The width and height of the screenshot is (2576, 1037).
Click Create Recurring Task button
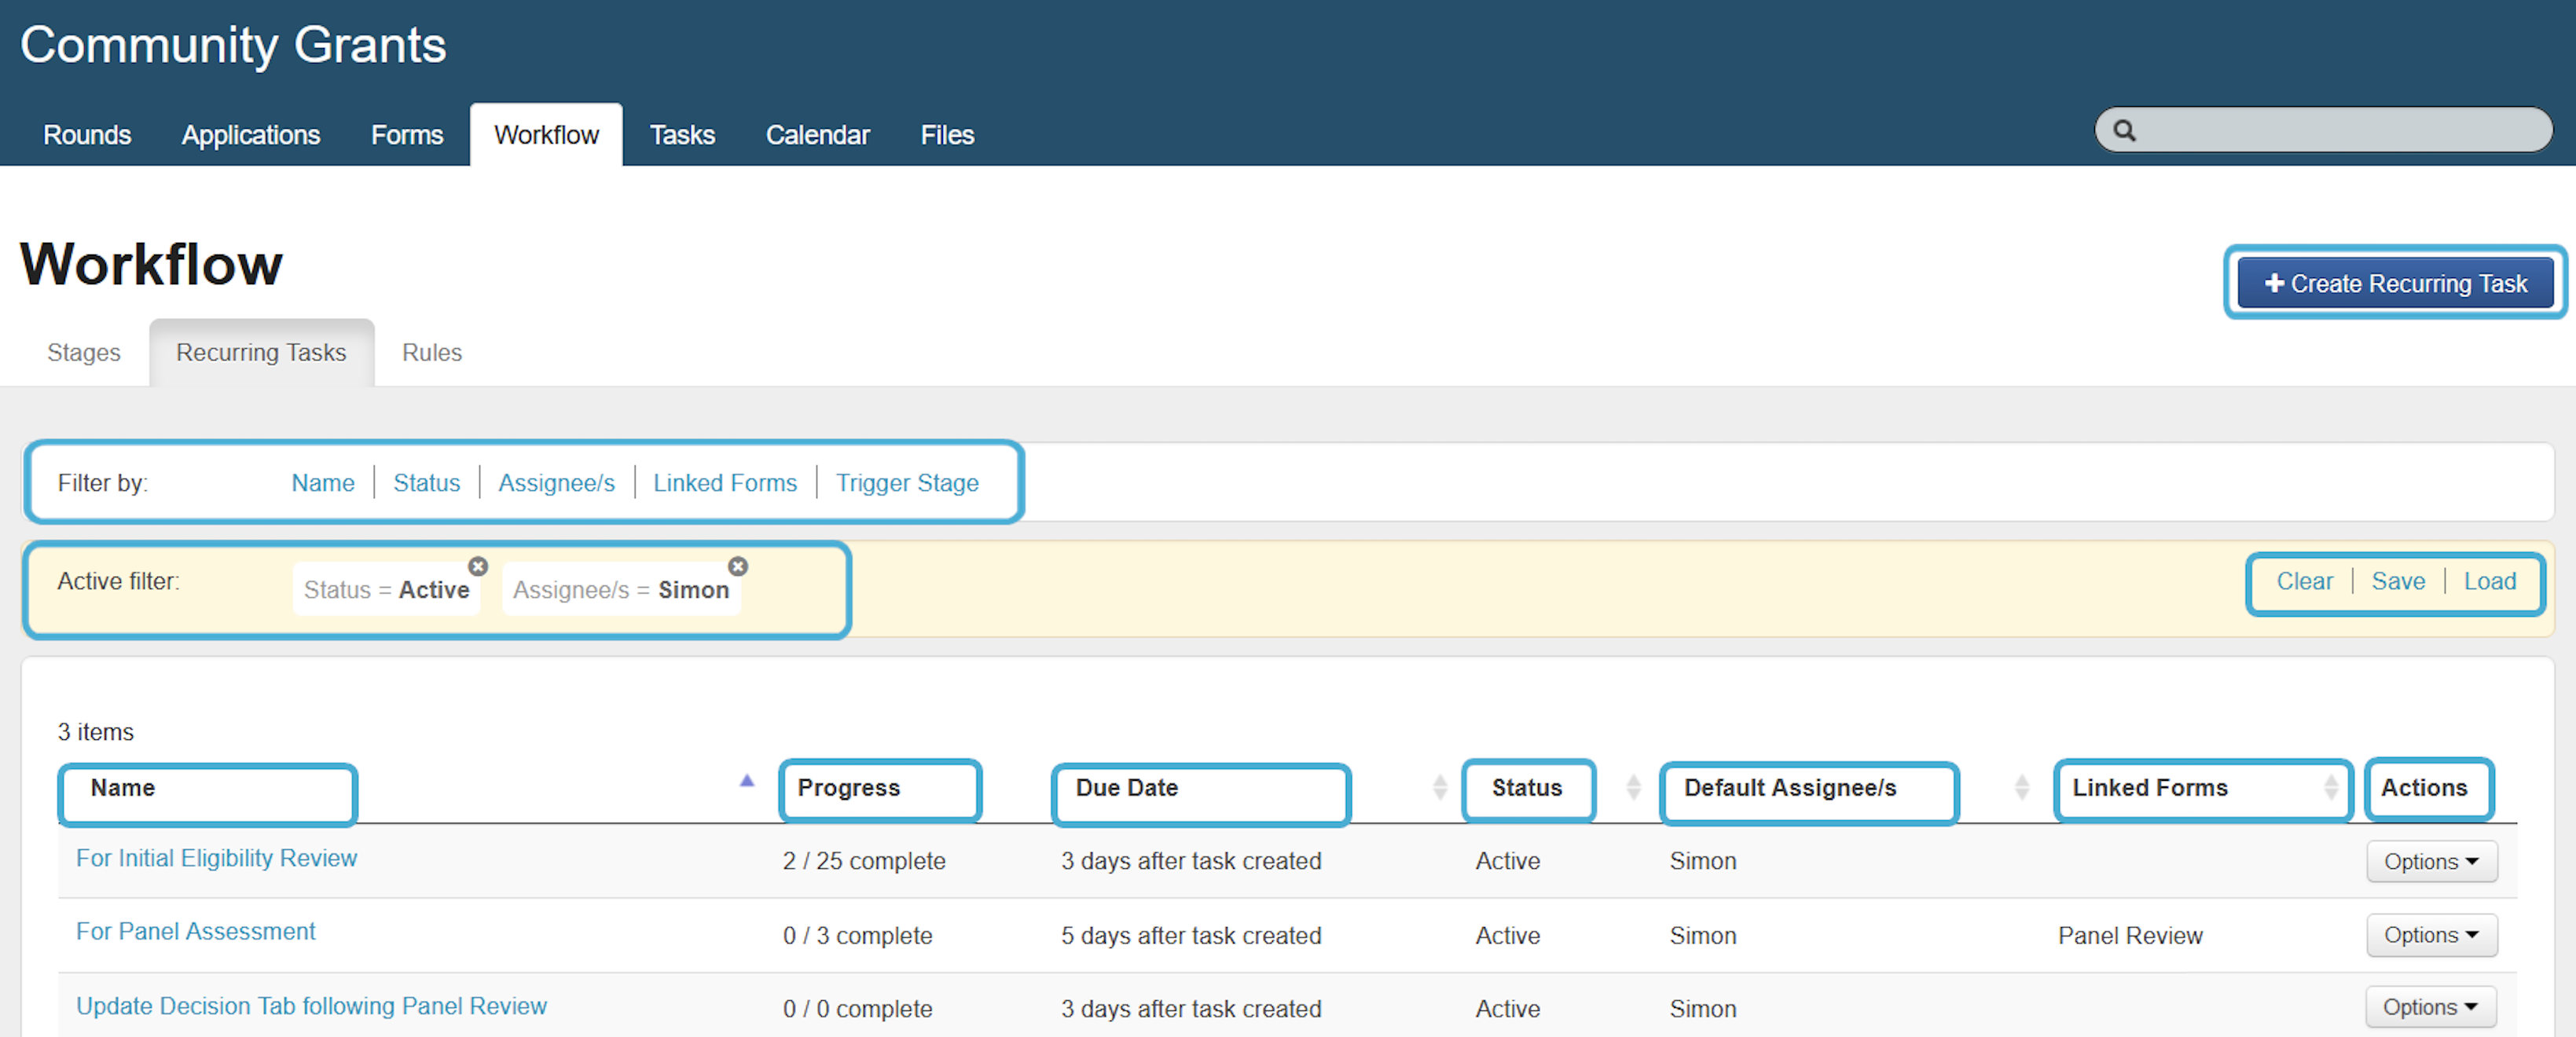[2394, 284]
